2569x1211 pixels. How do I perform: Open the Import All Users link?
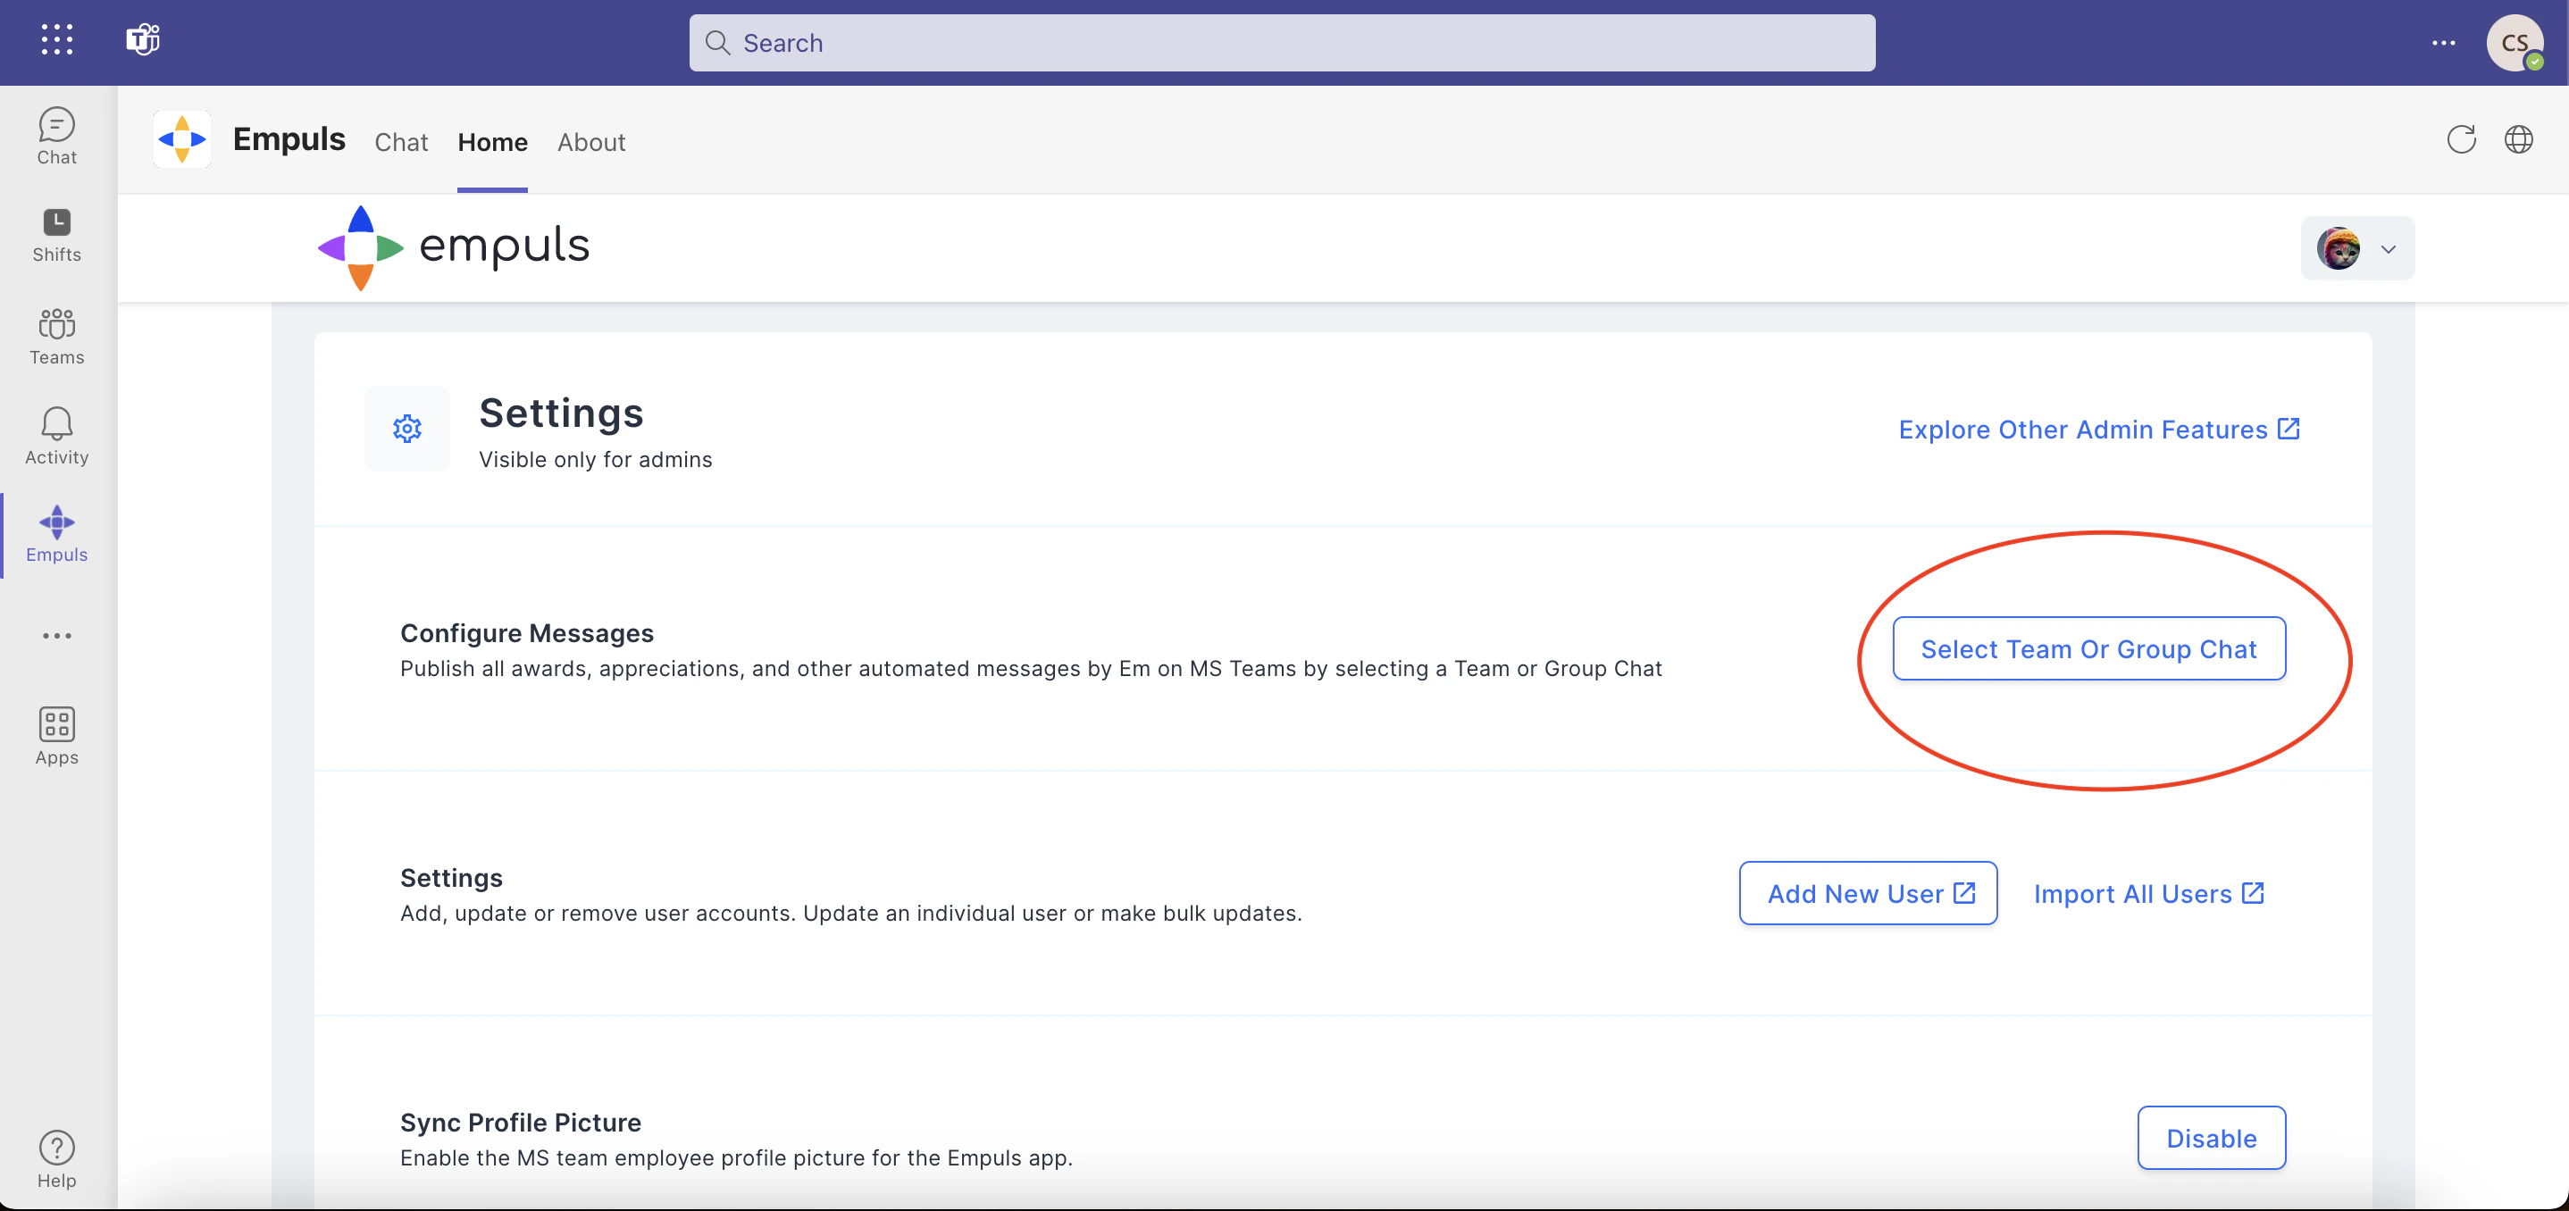2149,893
